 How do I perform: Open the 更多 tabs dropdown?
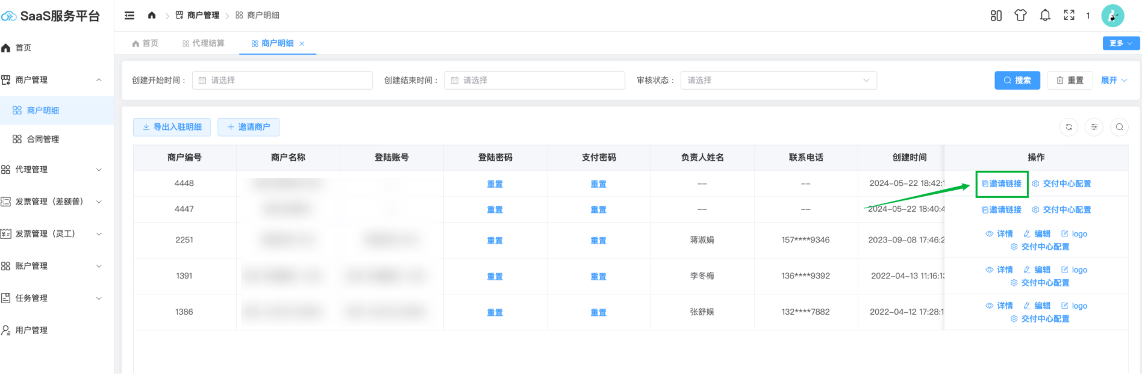click(x=1121, y=43)
